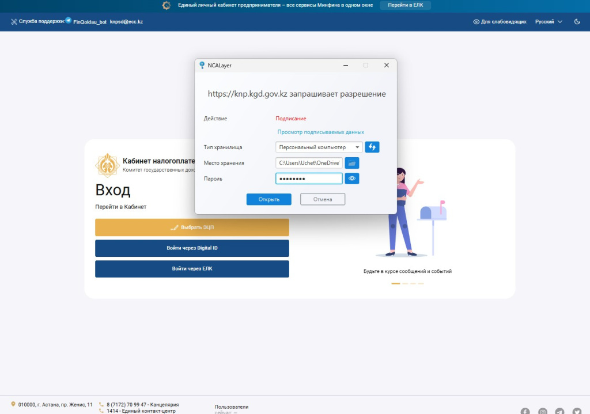Toggle dark mode with the moon icon
This screenshot has height=414, width=590.
tap(577, 21)
